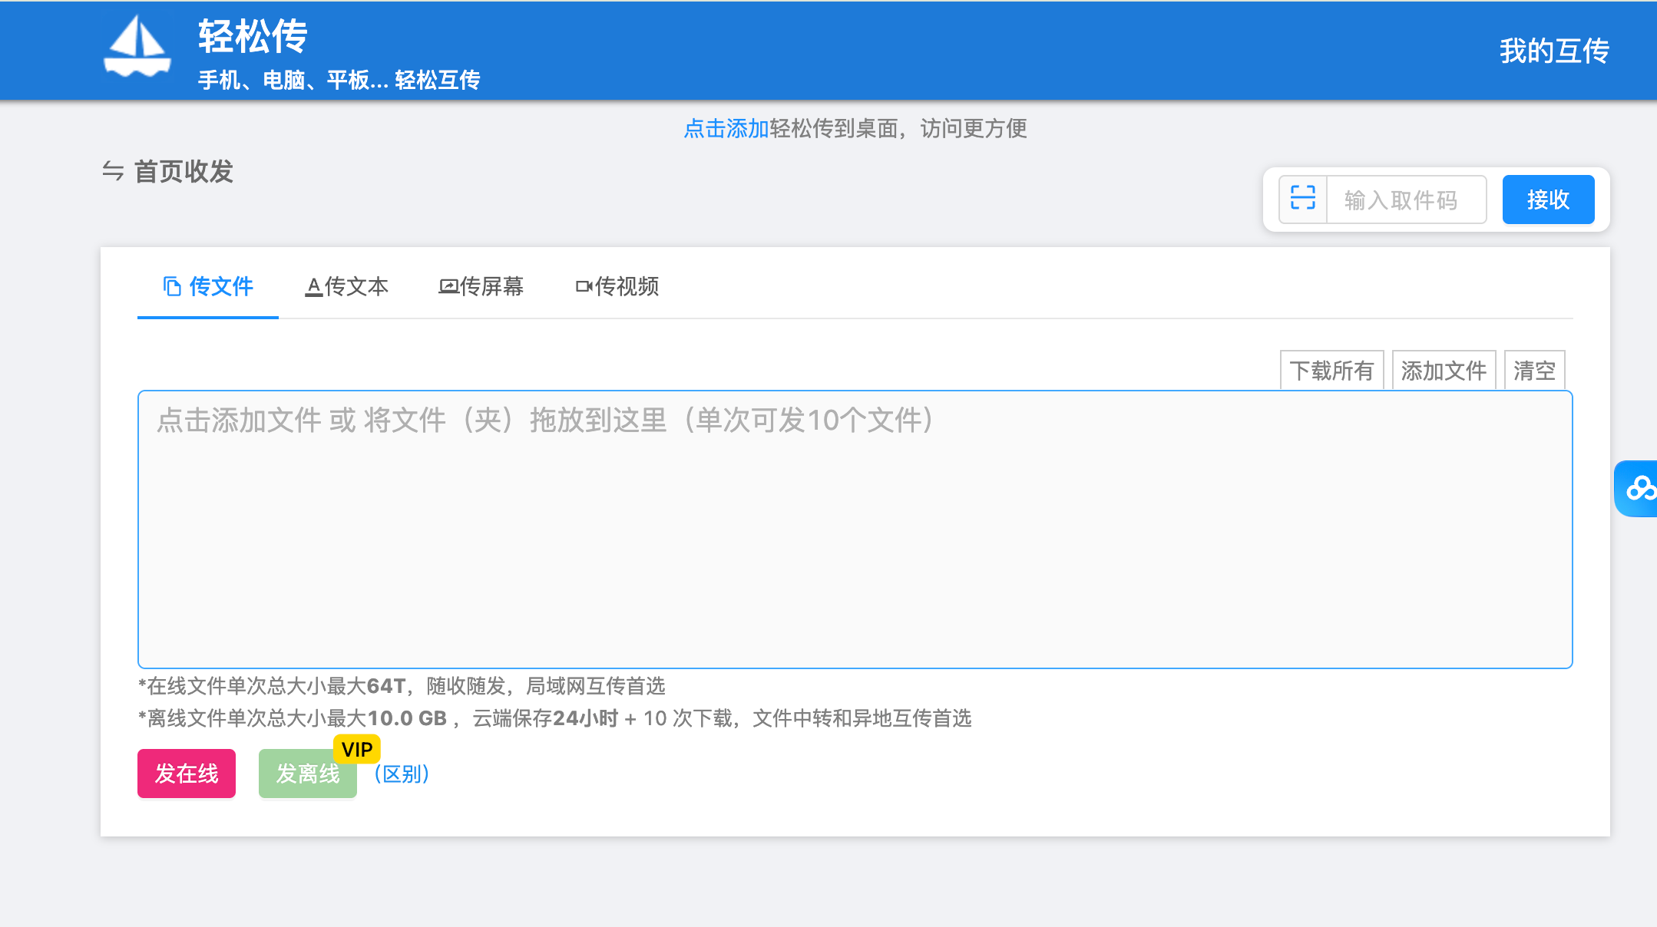Focus the 输入取件码 input field

(1405, 200)
